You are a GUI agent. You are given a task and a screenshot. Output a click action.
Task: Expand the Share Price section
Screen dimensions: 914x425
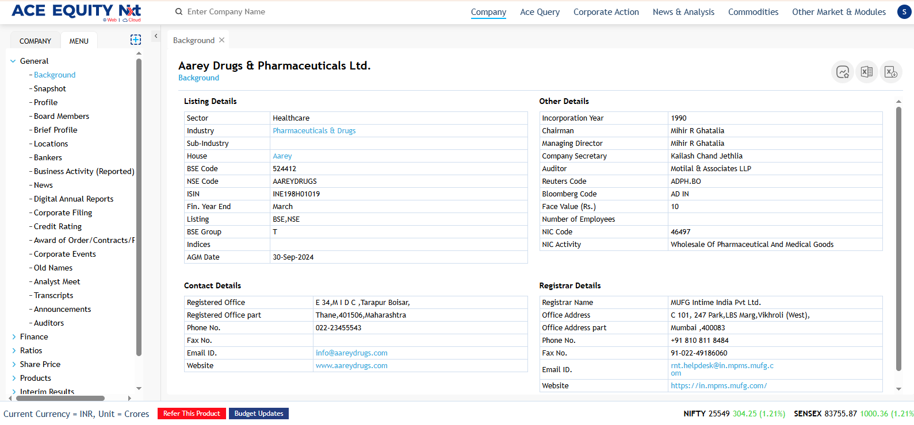point(13,364)
